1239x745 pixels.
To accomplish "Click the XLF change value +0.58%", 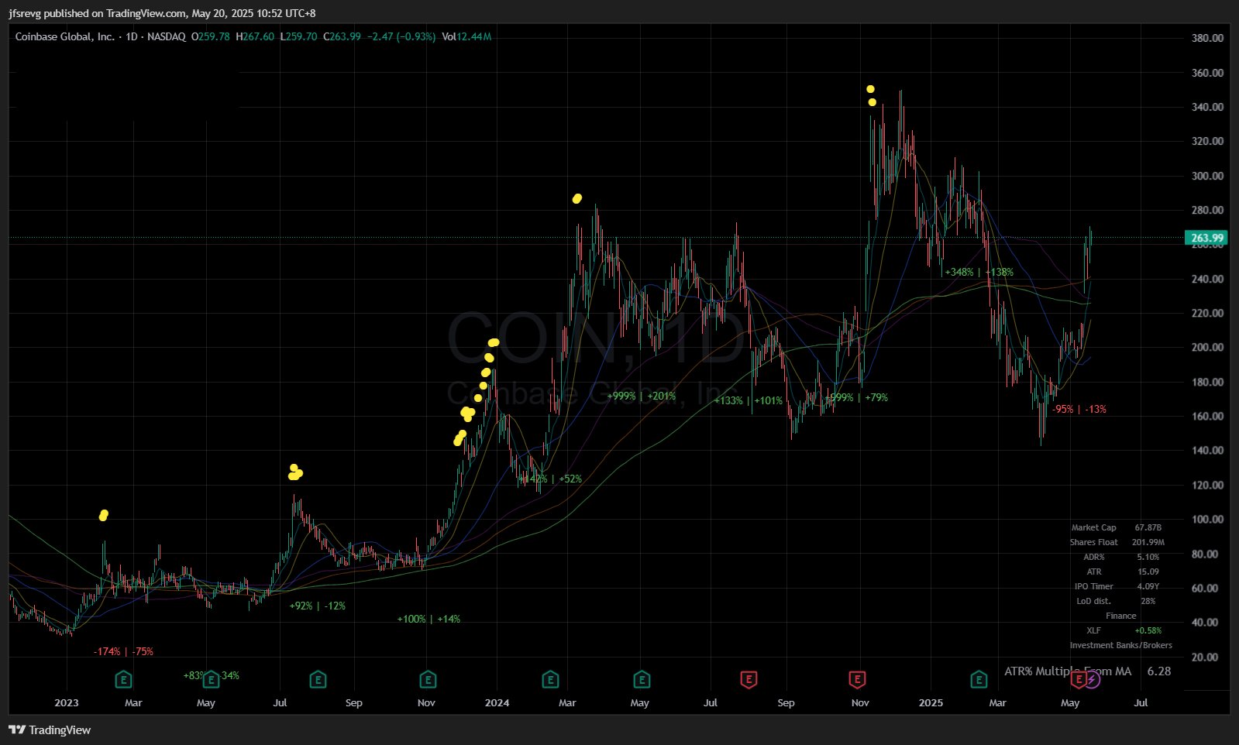I will pyautogui.click(x=1148, y=630).
